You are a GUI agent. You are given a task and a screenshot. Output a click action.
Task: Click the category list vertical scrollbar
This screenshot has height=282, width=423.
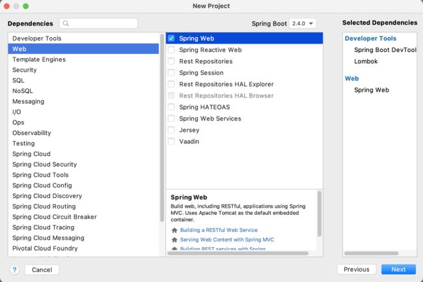pos(162,128)
